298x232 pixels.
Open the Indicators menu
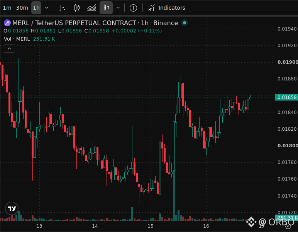pos(167,8)
